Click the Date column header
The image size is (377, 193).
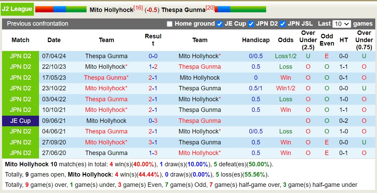click(54, 40)
